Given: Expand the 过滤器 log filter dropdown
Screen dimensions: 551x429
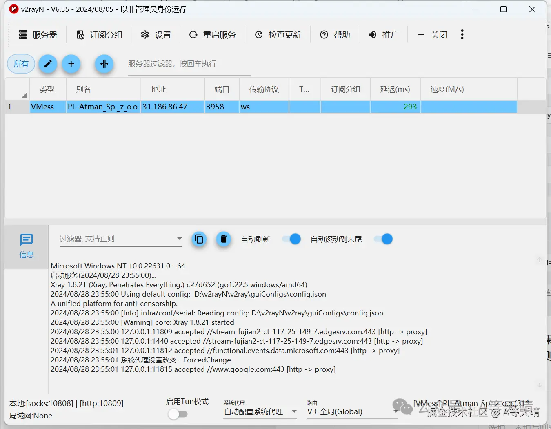Looking at the screenshot, I should pyautogui.click(x=179, y=239).
